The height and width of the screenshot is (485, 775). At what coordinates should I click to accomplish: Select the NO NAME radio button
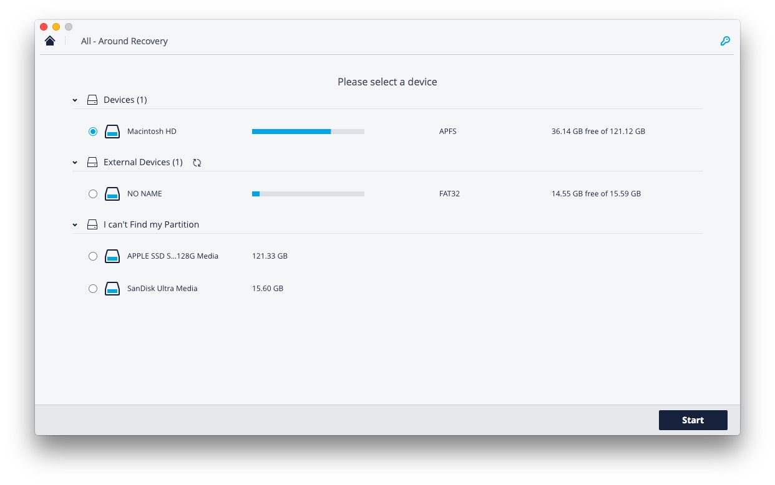tap(93, 194)
